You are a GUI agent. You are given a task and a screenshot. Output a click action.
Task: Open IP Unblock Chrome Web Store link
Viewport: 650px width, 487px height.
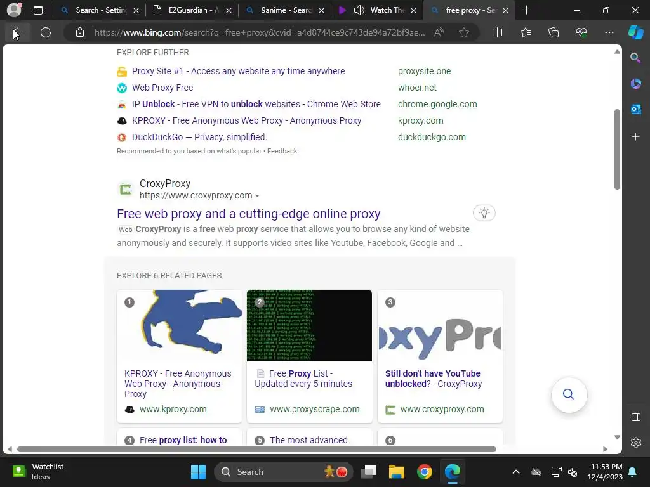point(256,105)
